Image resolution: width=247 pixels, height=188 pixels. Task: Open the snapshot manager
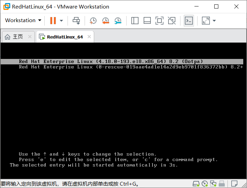(118, 21)
